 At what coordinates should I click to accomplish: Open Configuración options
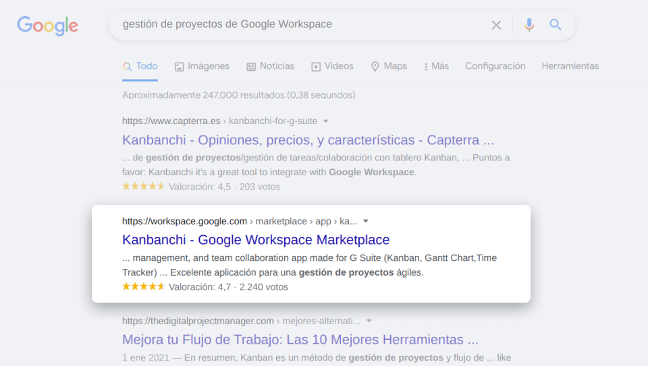click(495, 66)
